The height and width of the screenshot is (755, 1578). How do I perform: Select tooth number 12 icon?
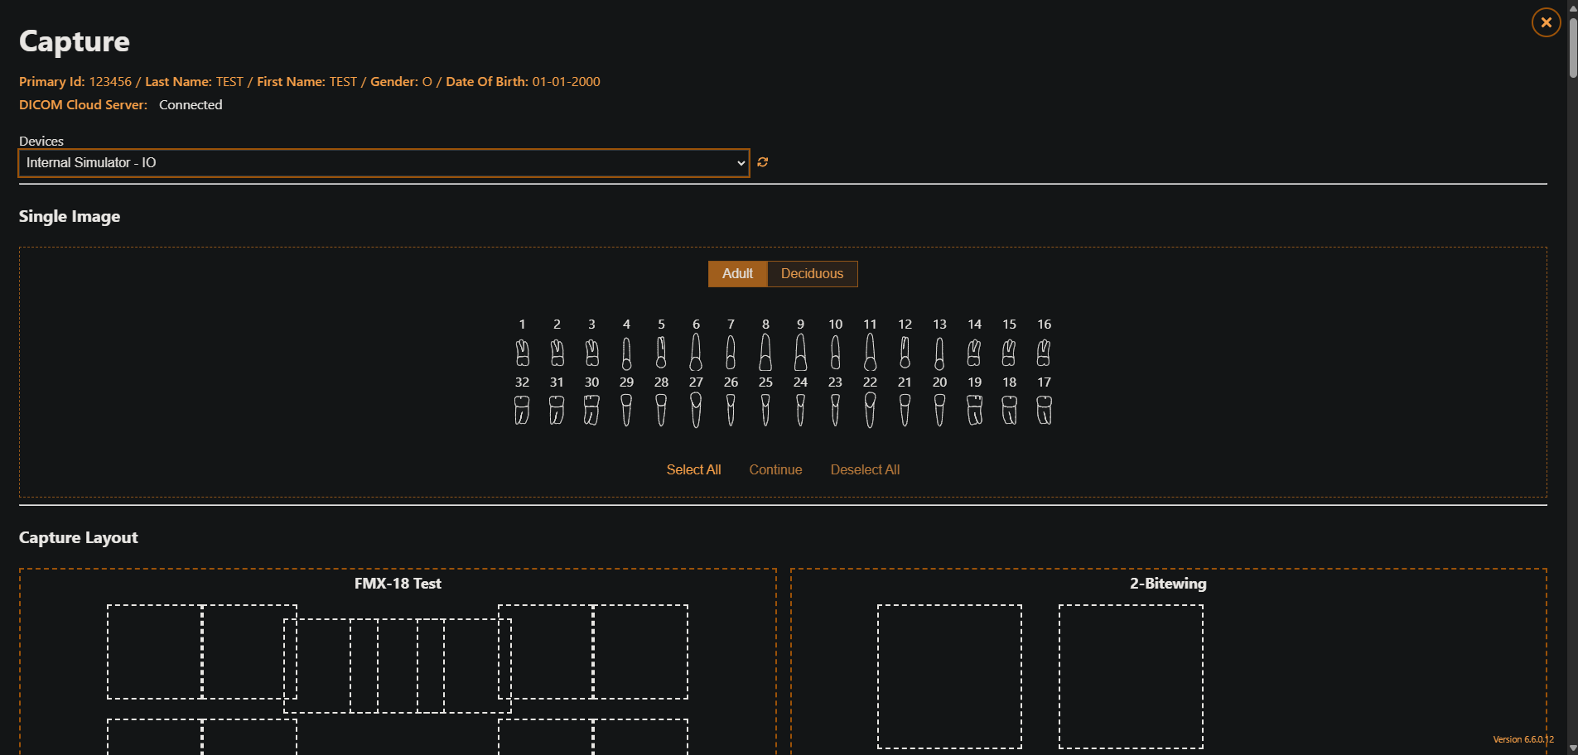[905, 353]
